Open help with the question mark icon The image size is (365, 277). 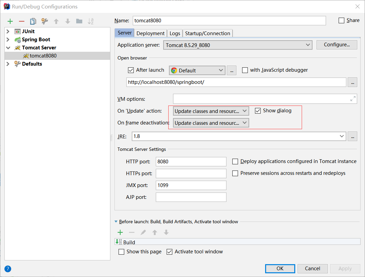click(8, 269)
